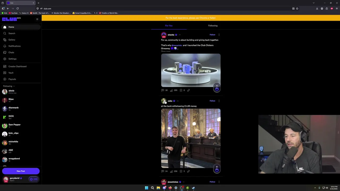
Task: Bookmark this page with the star icon
Action: [297, 8]
